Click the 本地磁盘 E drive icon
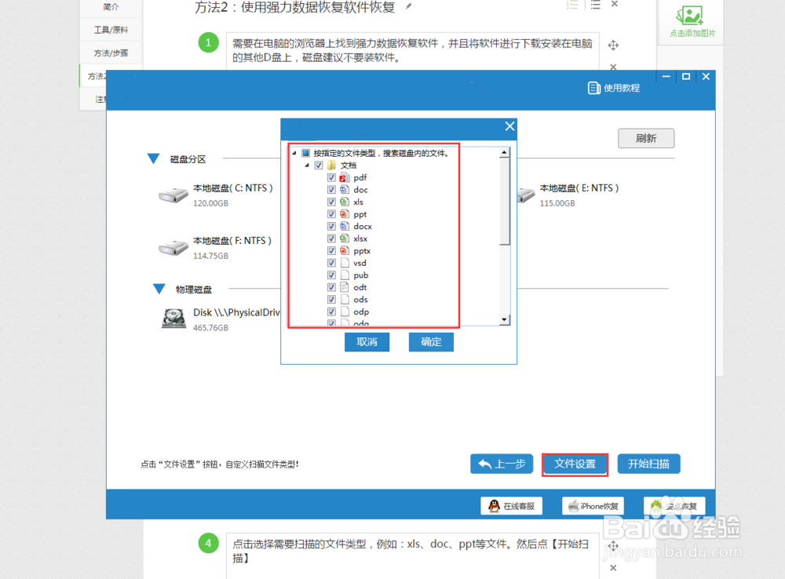Screen dimensions: 785x579 [x=526, y=195]
